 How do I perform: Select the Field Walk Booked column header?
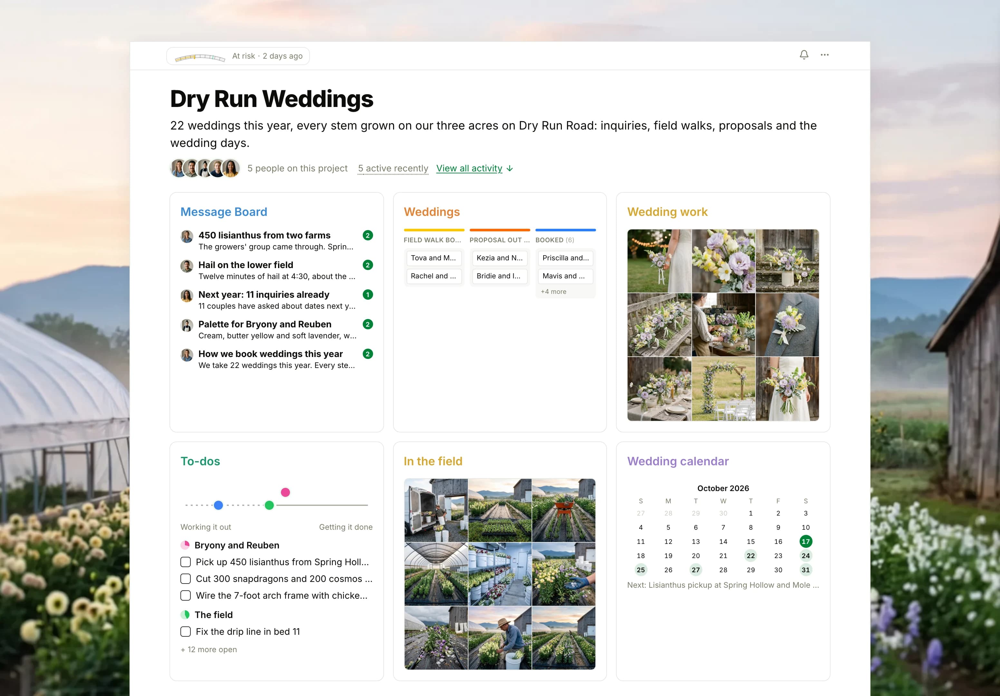[x=432, y=240]
